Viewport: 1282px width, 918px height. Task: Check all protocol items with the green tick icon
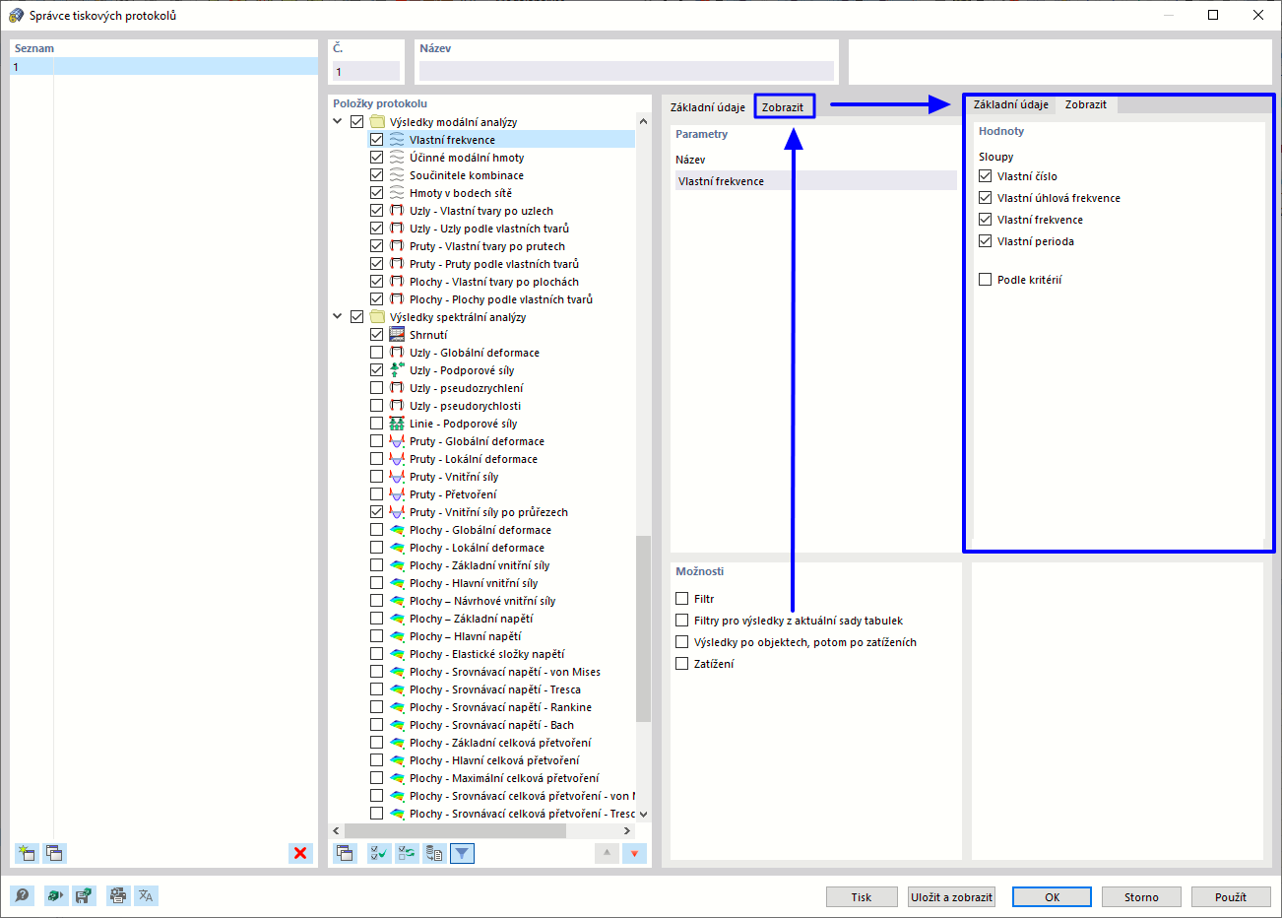(x=379, y=853)
